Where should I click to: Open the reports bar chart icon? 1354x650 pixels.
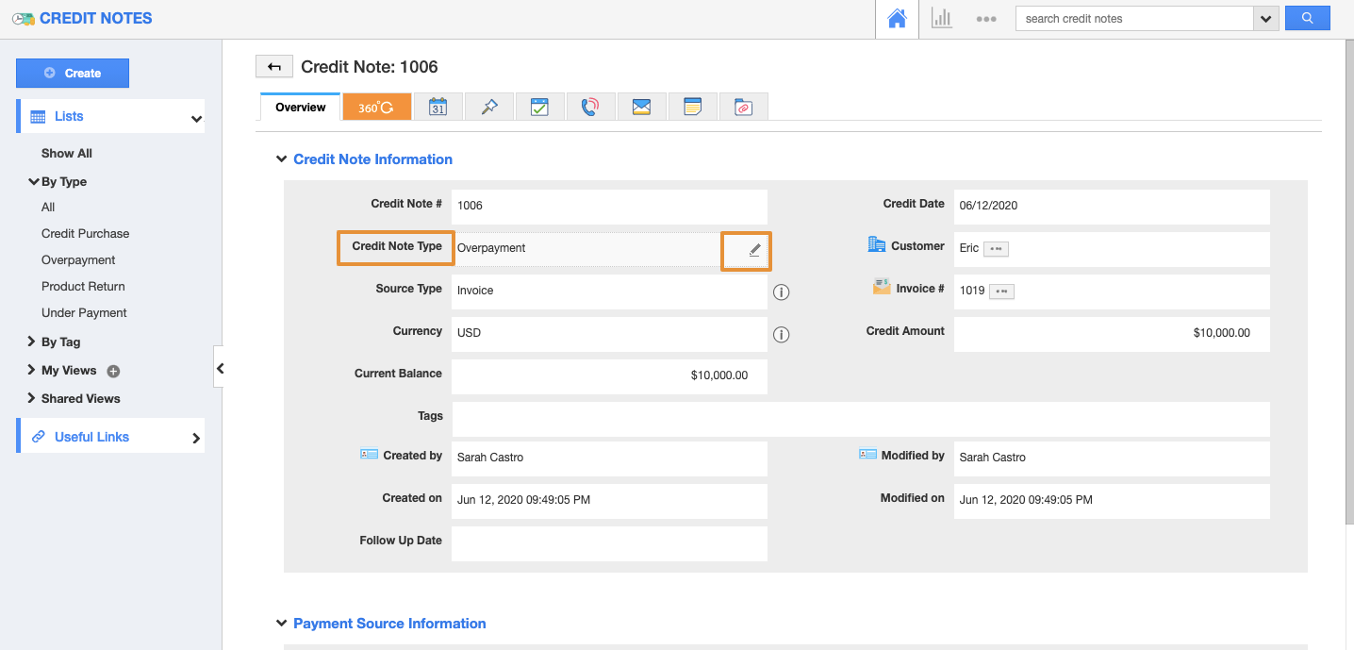click(941, 19)
